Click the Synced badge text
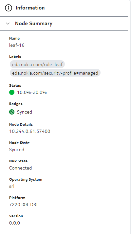Viewport: 131px width, 234px height. click(25, 112)
